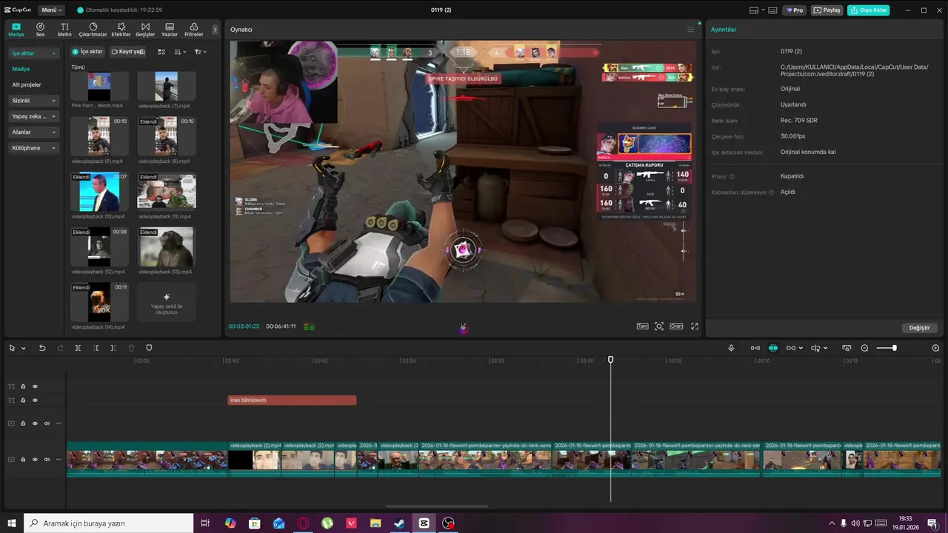Expand the Alanlar section
Image resolution: width=948 pixels, height=533 pixels.
(34, 132)
